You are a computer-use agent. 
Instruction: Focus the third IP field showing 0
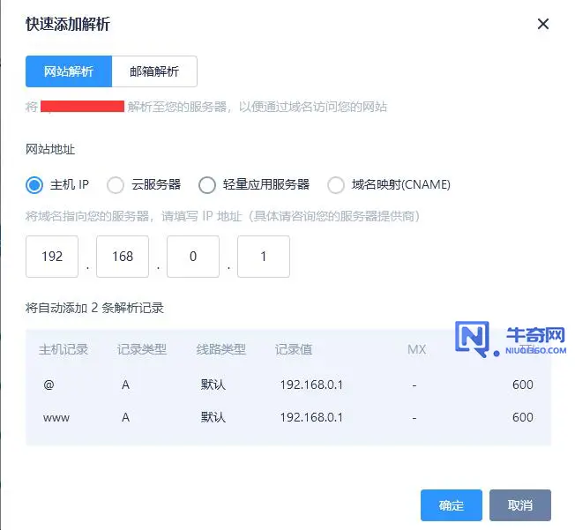193,257
